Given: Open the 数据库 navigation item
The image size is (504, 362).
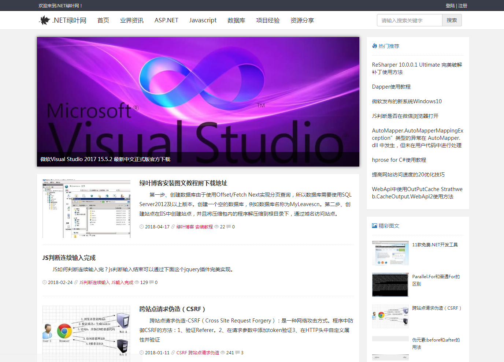Looking at the screenshot, I should coord(236,20).
